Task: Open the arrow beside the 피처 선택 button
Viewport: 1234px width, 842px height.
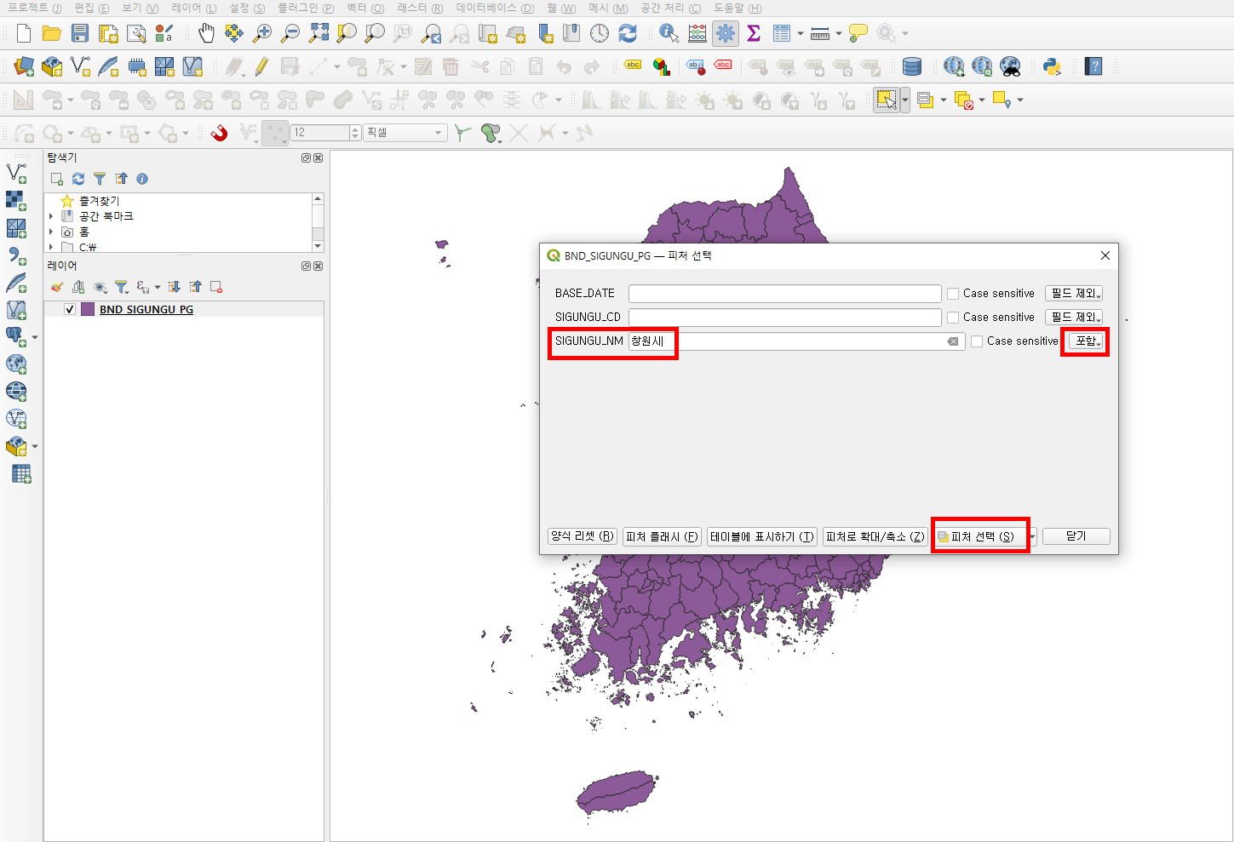Action: [x=1032, y=536]
